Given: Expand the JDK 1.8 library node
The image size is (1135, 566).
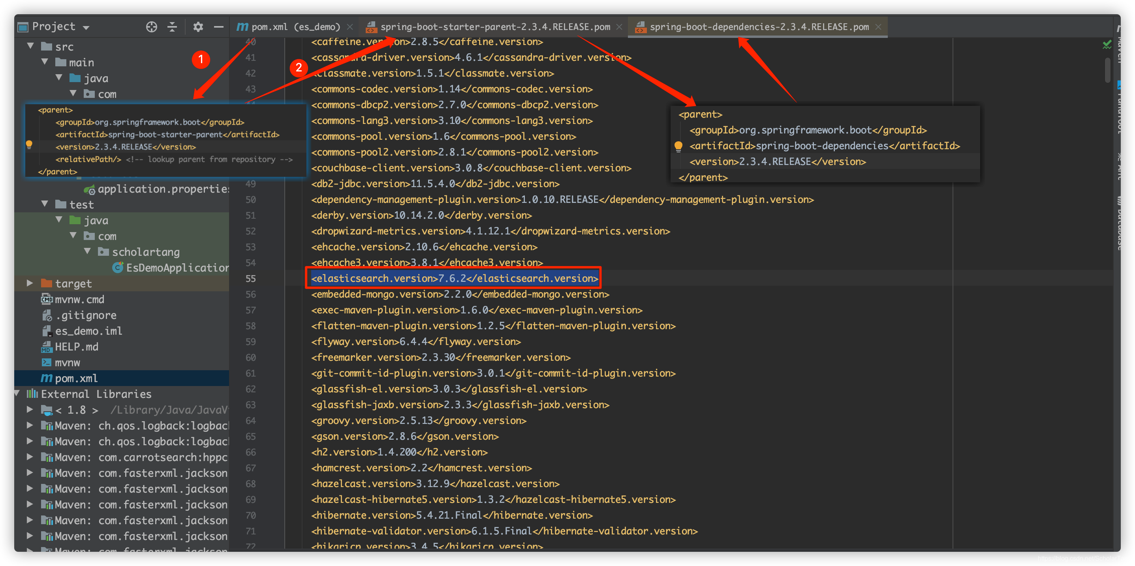Looking at the screenshot, I should (30, 409).
